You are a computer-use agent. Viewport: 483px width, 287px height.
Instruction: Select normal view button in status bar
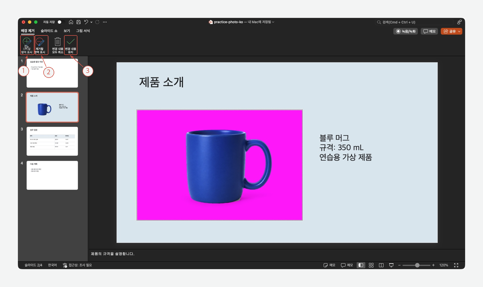[361, 265]
